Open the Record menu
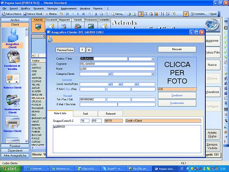The image size is (229, 172). (x=13, y=9)
